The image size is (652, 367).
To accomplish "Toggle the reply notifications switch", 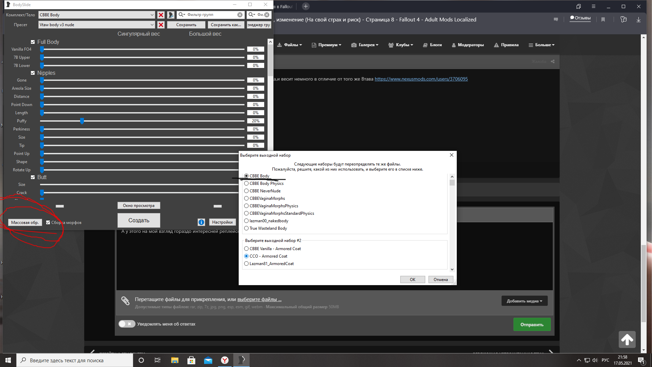I will point(127,324).
